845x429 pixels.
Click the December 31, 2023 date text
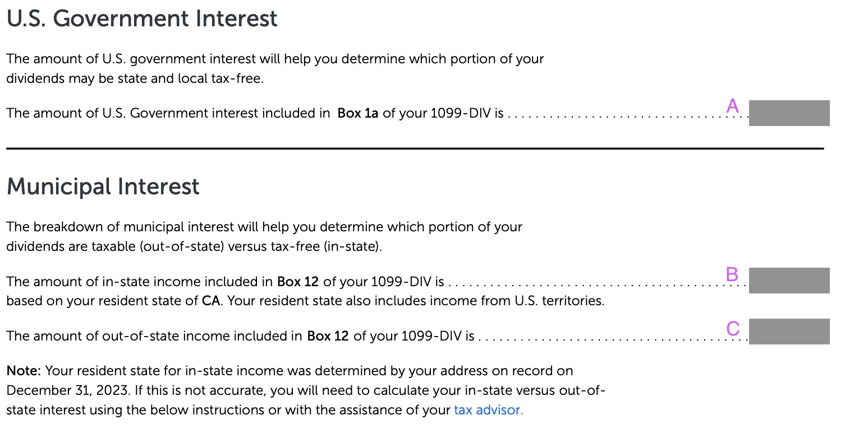65,390
